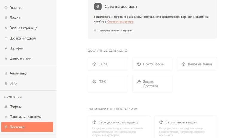Follow the Справочном центре link
This screenshot has width=239, height=138.
(120, 22)
